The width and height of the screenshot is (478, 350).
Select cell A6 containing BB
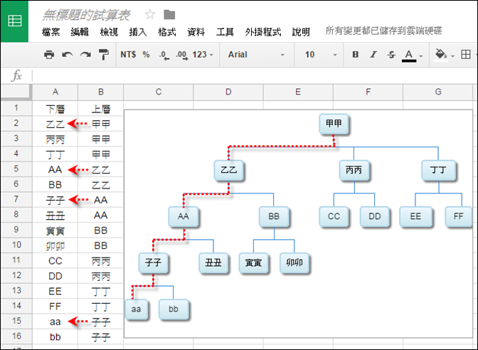55,185
